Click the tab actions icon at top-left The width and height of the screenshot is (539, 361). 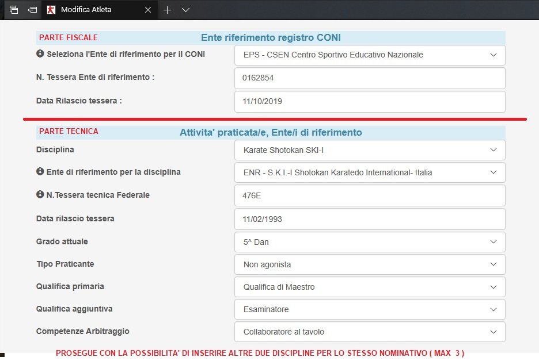coord(14,10)
